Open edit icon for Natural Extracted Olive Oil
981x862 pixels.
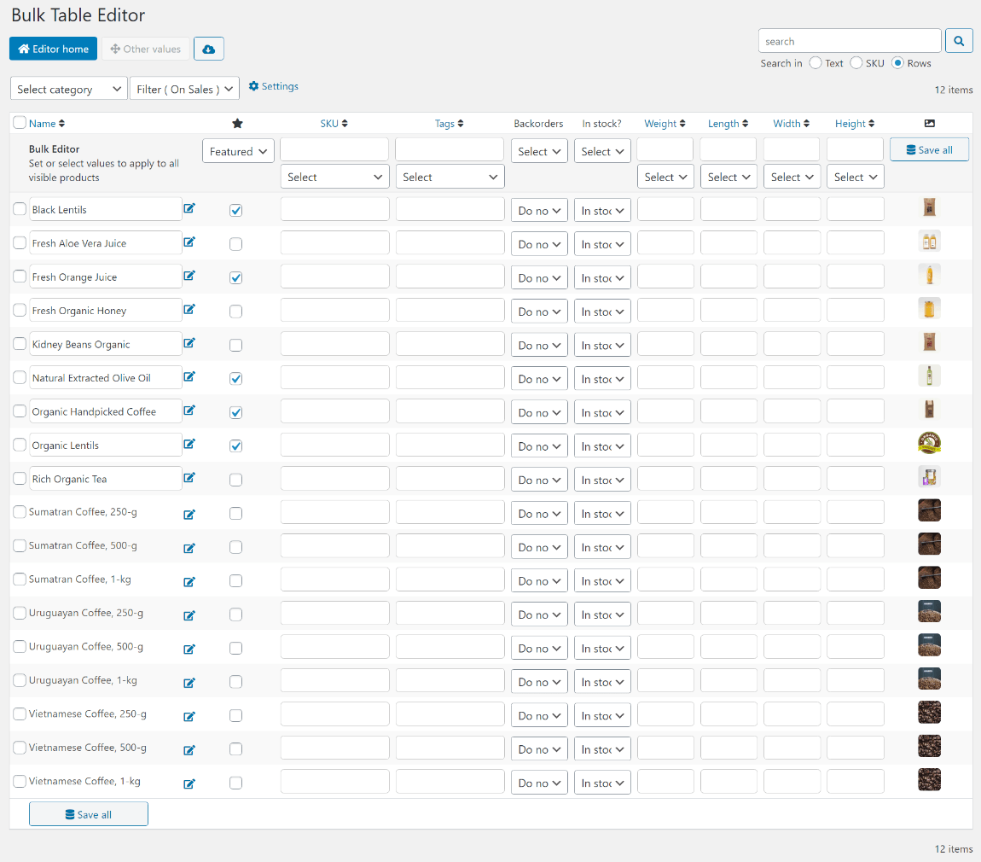coord(189,377)
